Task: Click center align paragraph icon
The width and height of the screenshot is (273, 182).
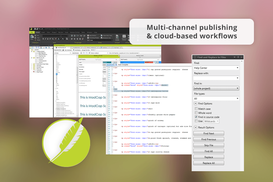Action: (x=75, y=39)
